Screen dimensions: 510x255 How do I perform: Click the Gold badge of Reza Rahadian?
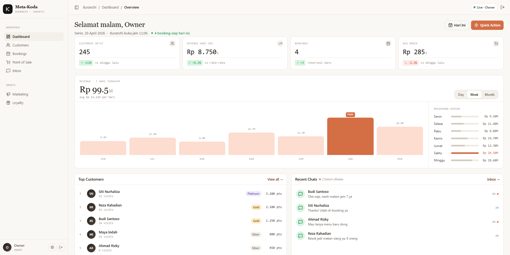coord(256,207)
